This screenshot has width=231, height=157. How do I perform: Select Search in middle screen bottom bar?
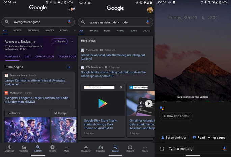[115, 149]
